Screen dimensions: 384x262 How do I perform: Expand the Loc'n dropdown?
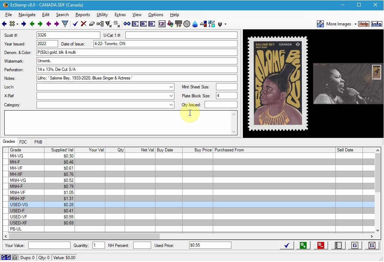pos(171,87)
